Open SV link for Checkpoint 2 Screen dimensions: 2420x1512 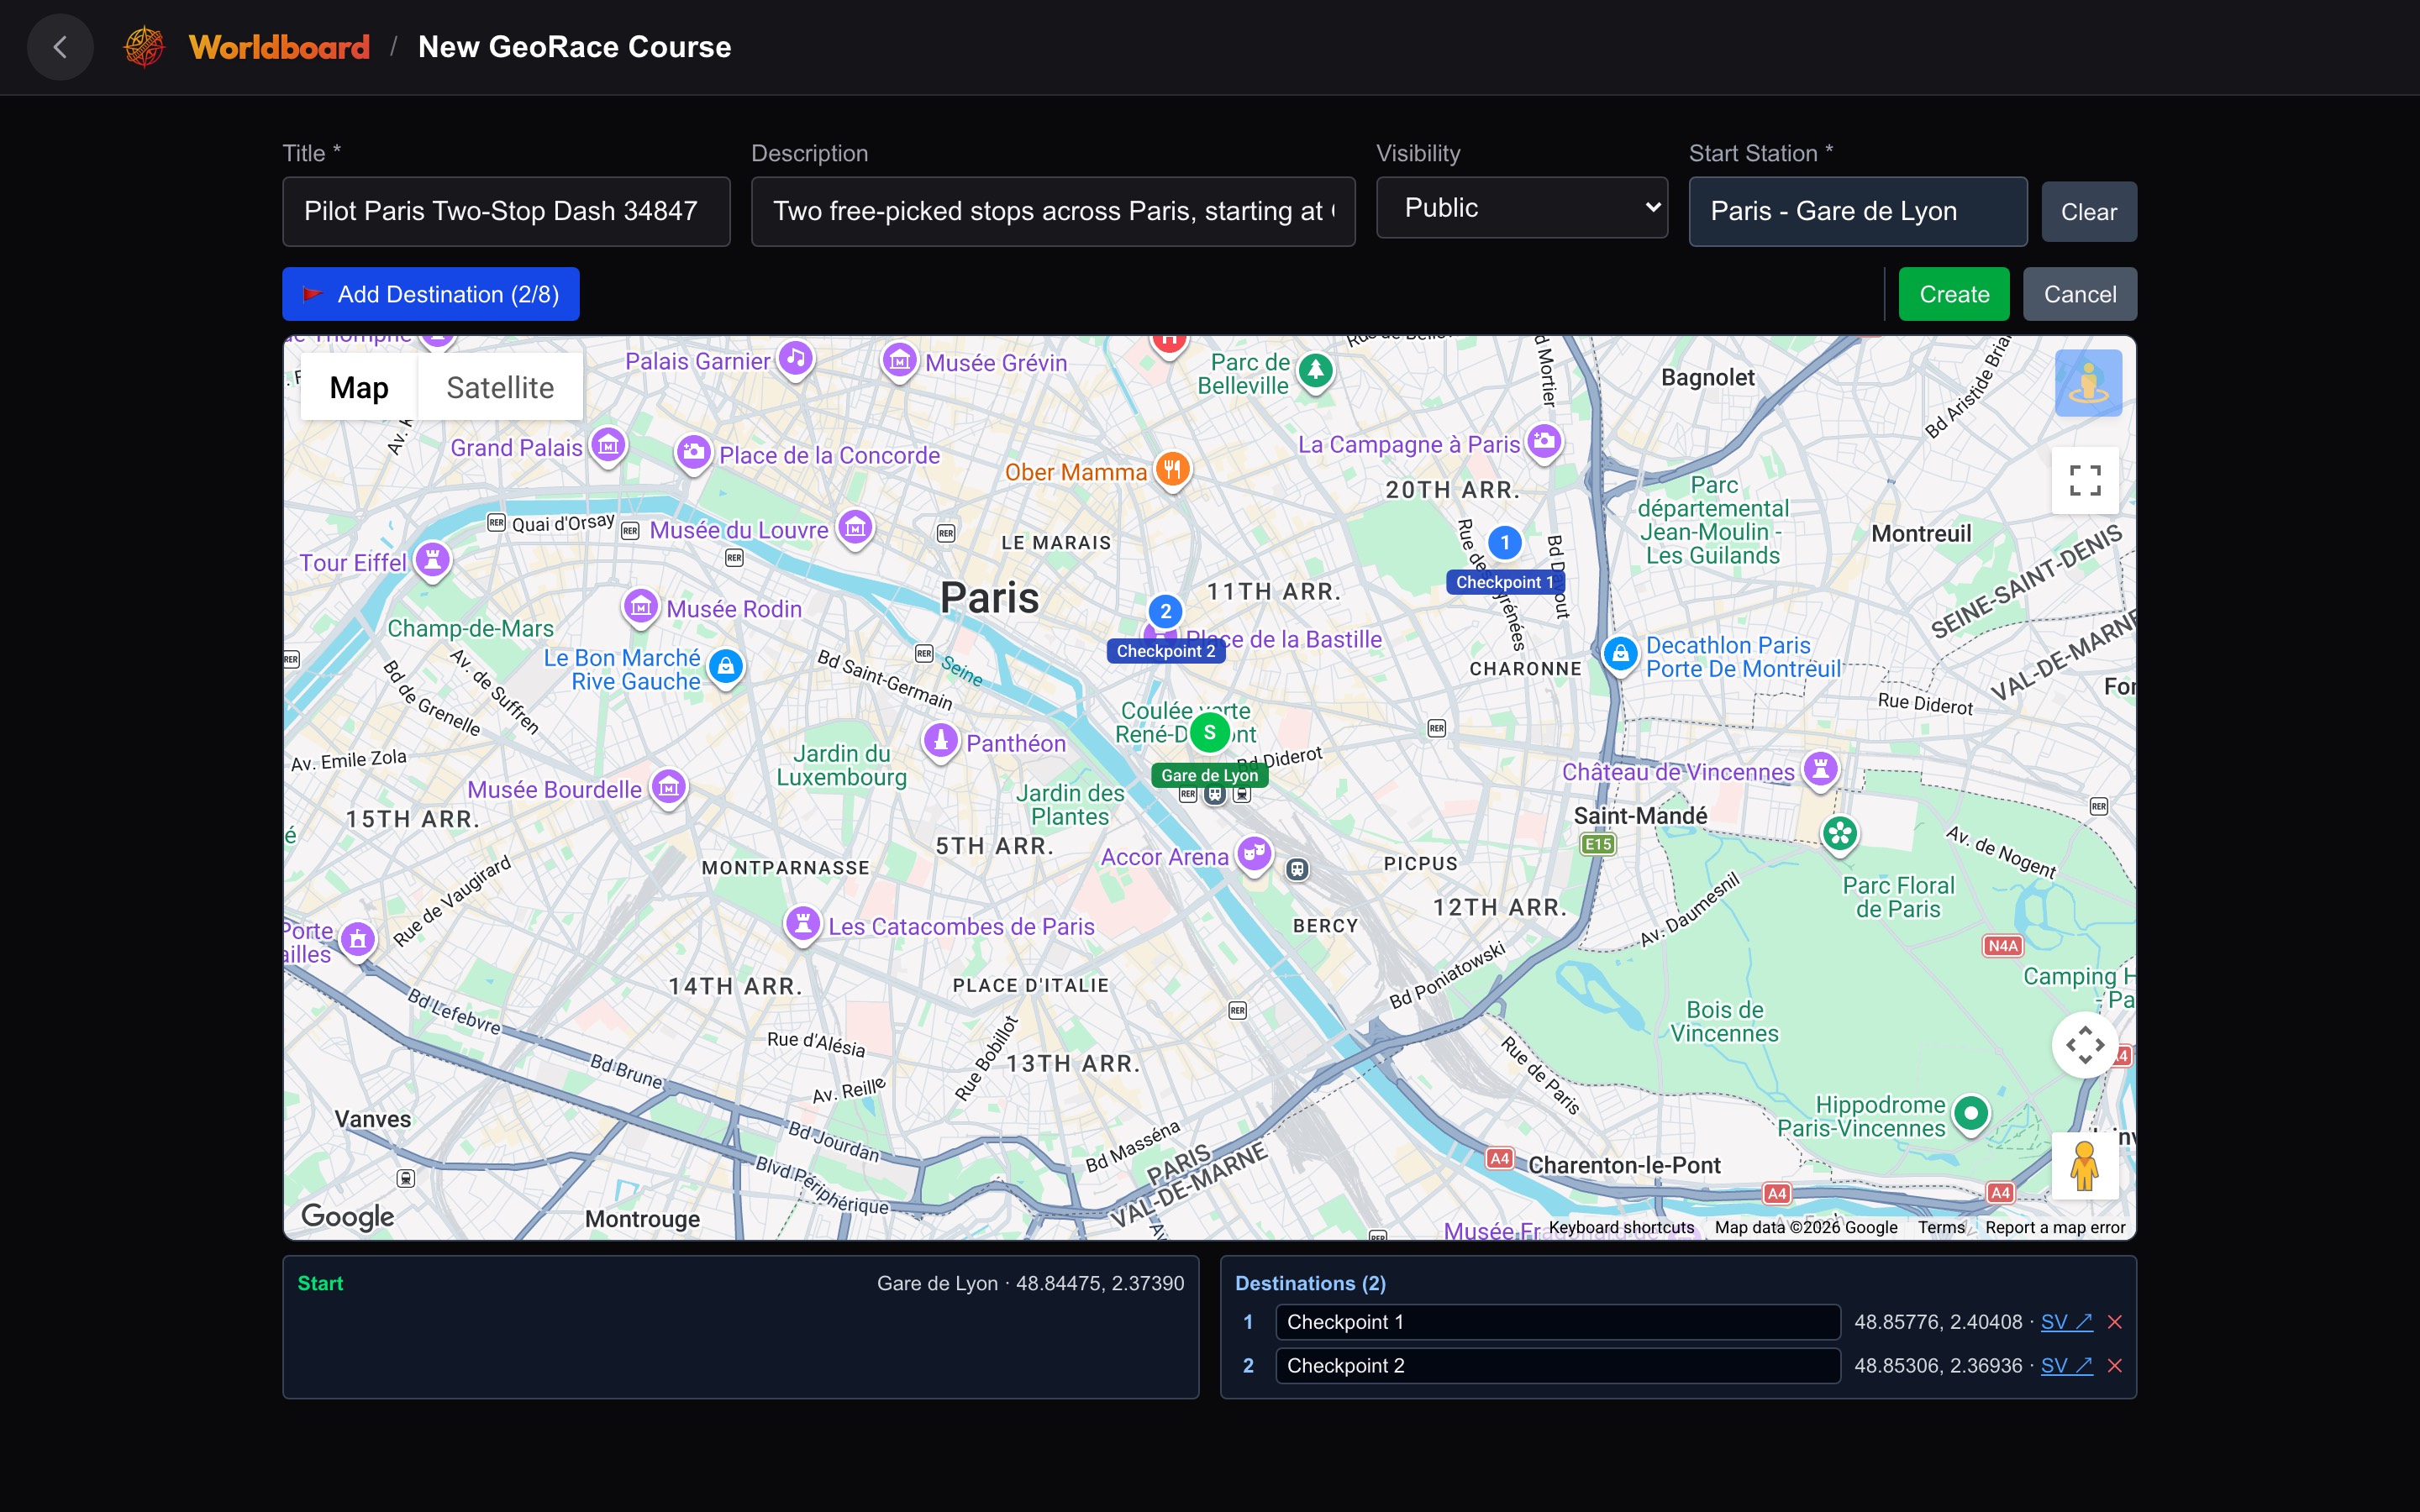[2066, 1366]
